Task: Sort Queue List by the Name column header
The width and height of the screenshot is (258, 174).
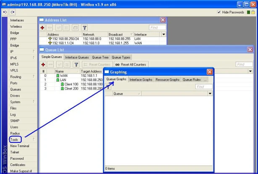Action: click(67, 71)
